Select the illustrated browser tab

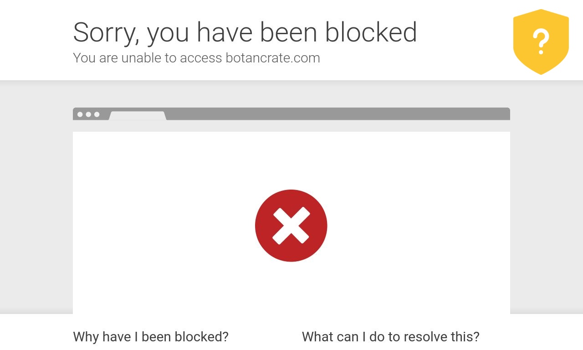point(138,116)
